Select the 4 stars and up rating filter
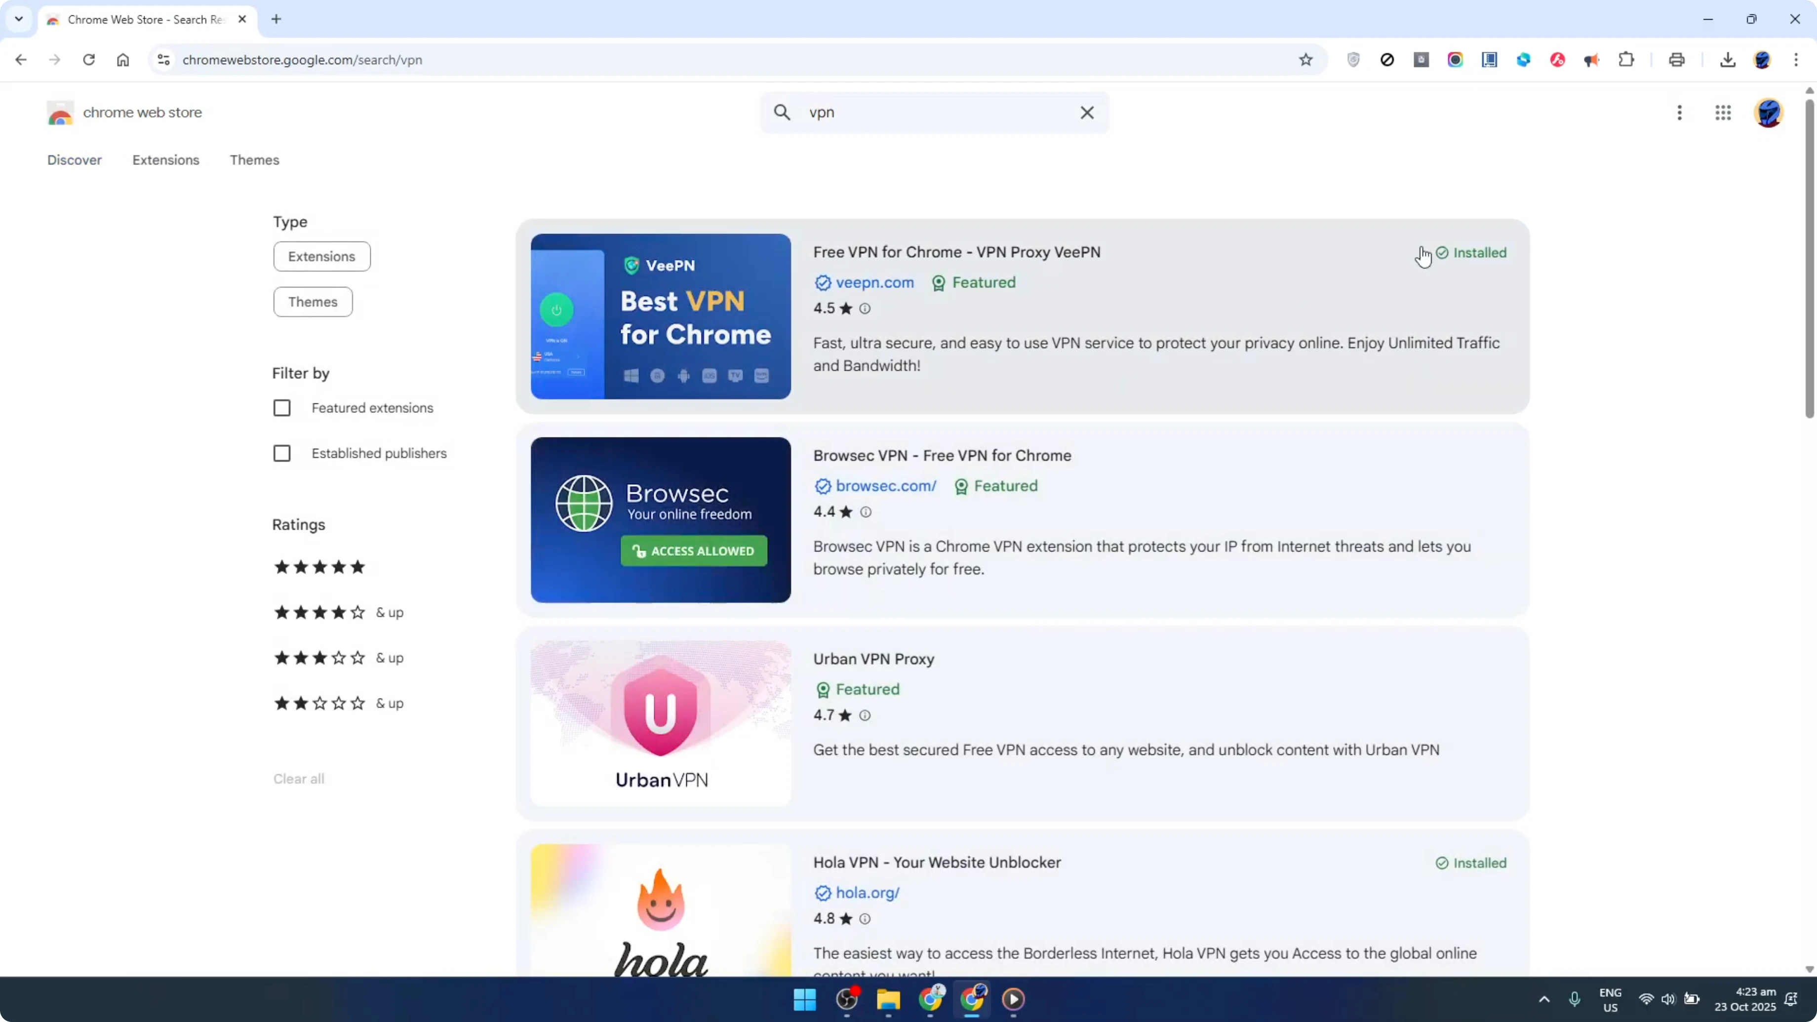 (318, 612)
